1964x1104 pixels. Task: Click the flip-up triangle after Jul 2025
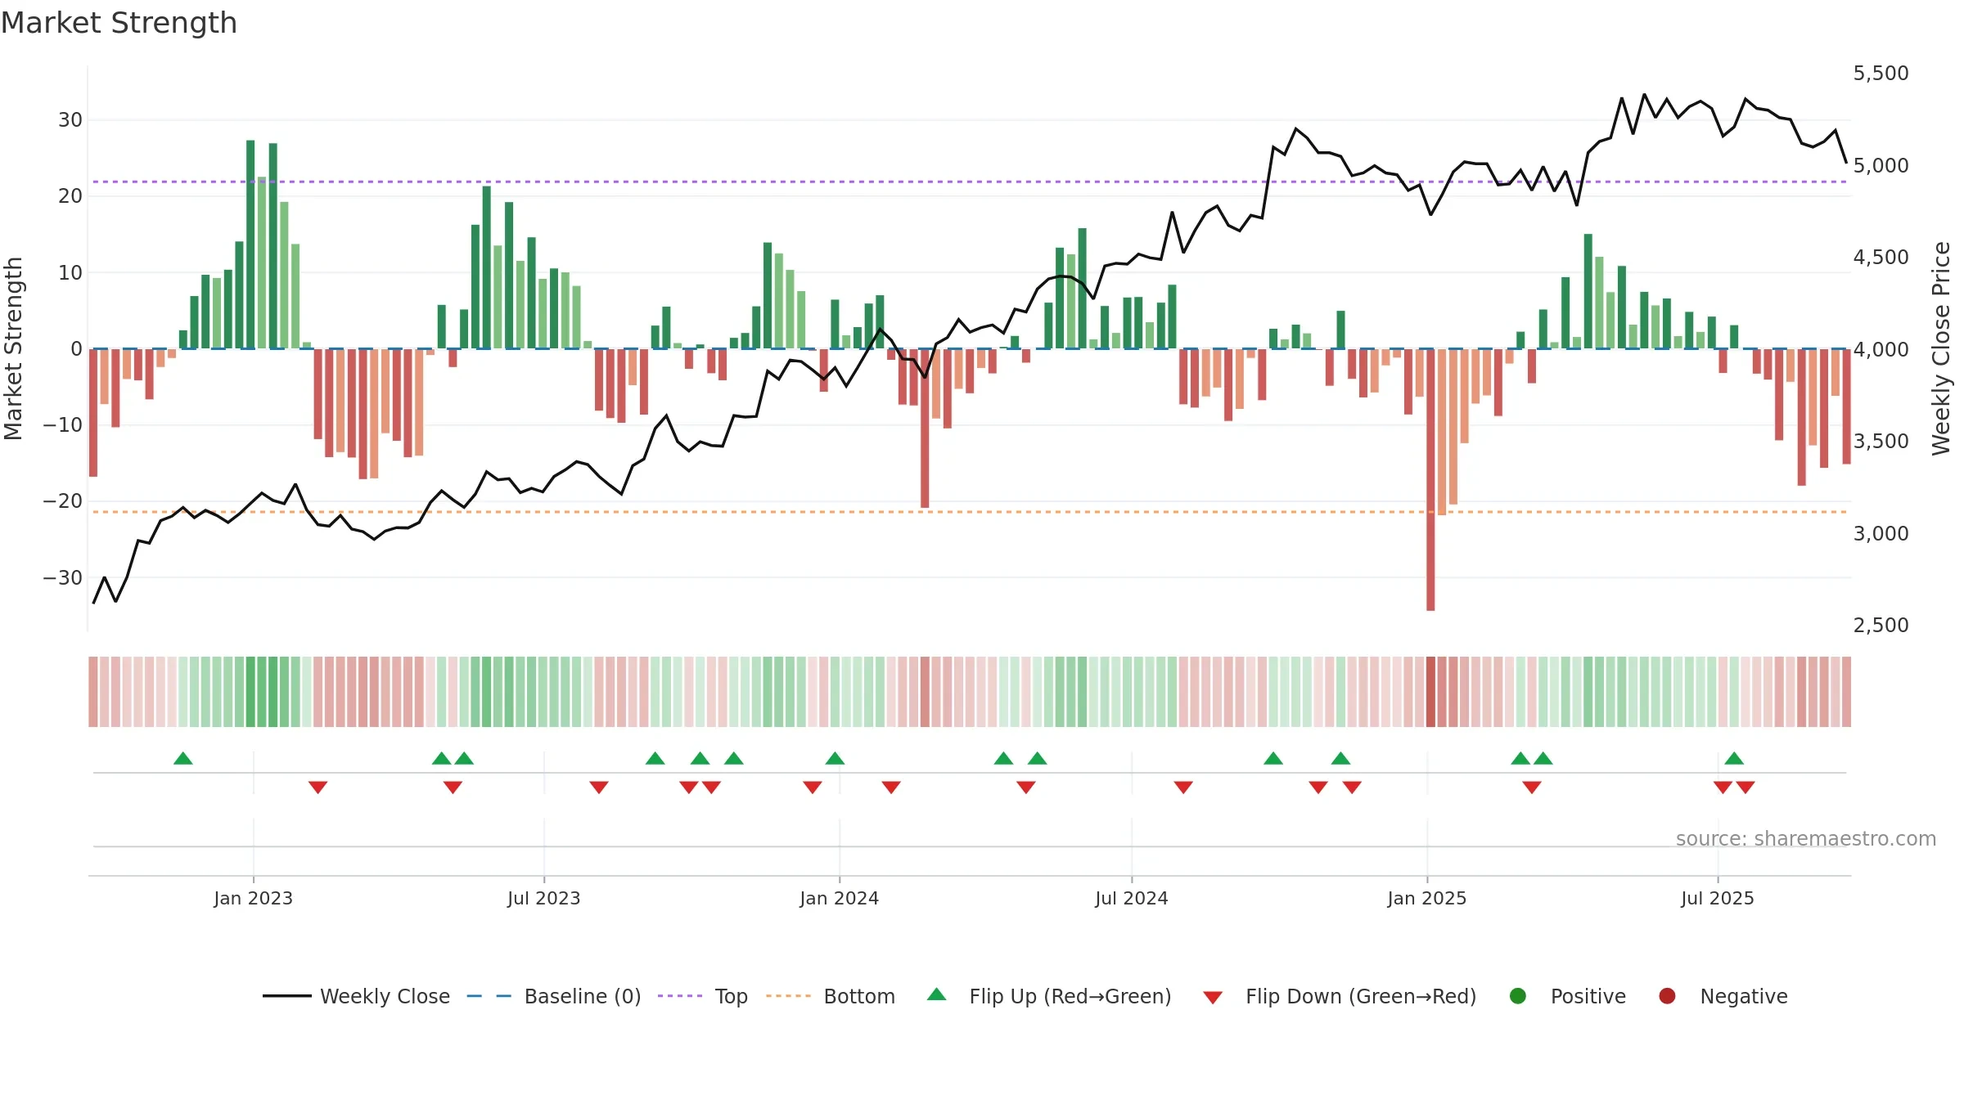pyautogui.click(x=1734, y=758)
